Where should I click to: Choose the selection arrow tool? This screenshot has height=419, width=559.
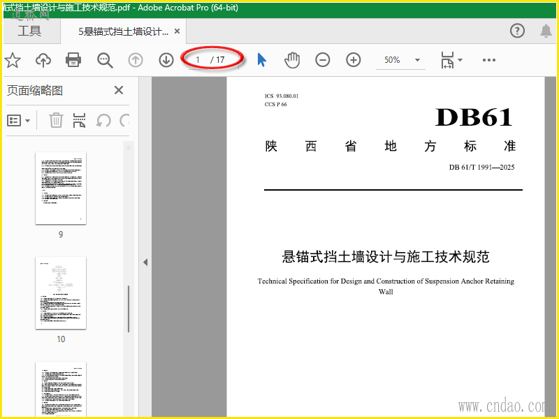point(261,60)
